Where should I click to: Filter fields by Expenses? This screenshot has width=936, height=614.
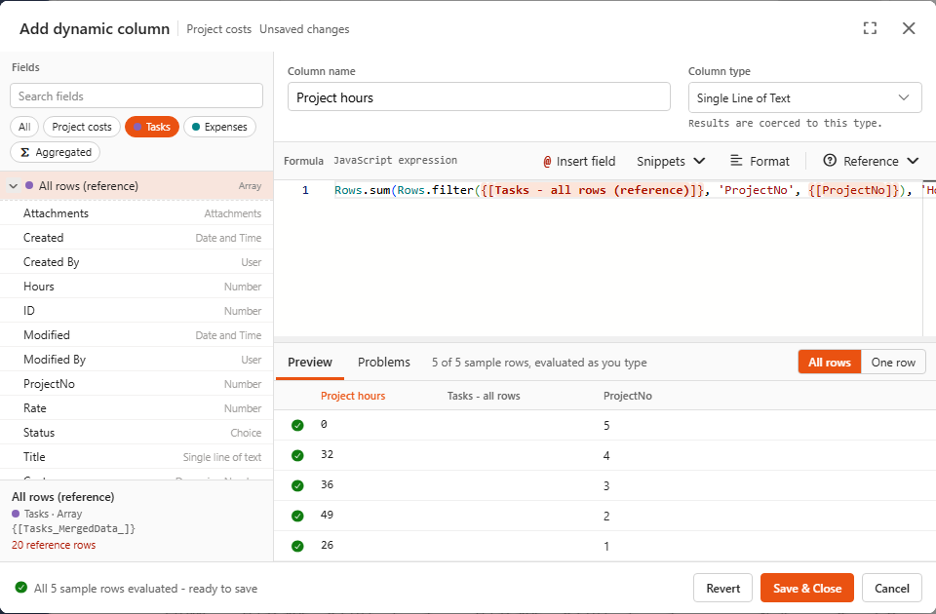[x=219, y=127]
